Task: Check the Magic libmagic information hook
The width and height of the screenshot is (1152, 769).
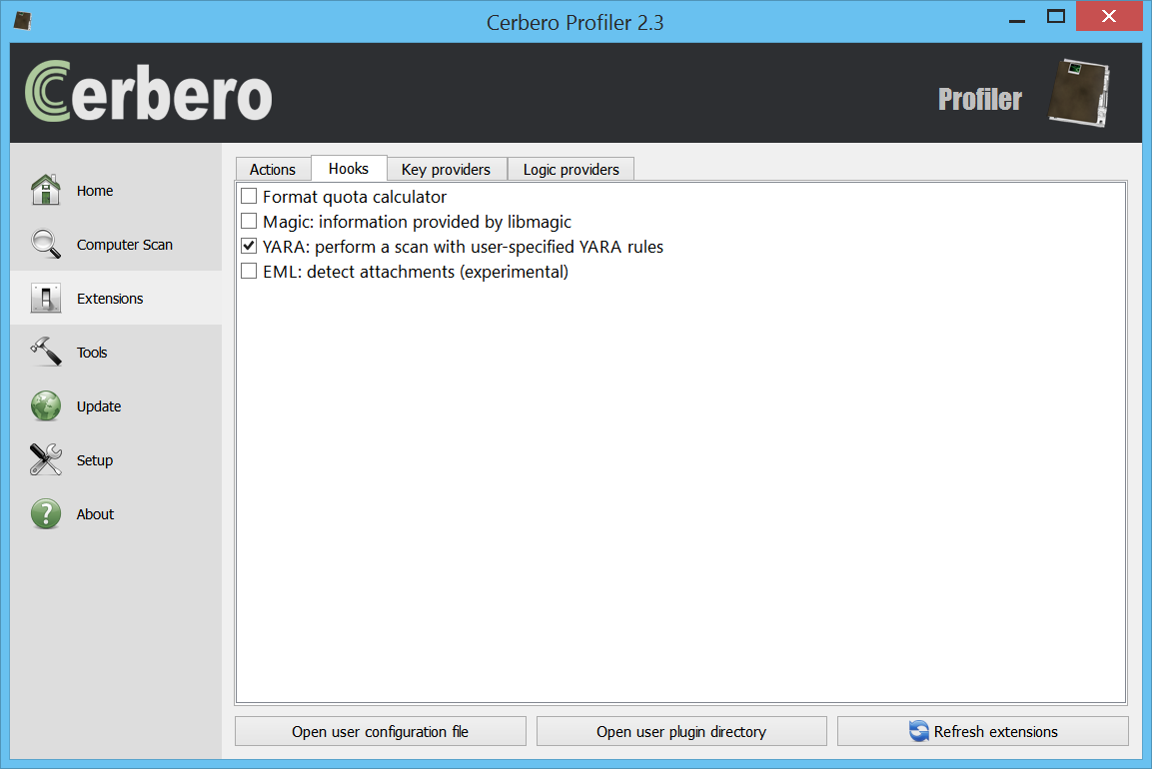Action: click(x=249, y=221)
